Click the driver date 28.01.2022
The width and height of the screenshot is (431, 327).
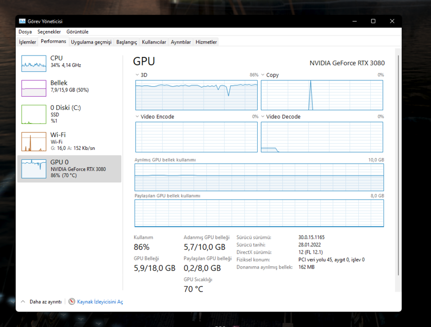(x=309, y=245)
